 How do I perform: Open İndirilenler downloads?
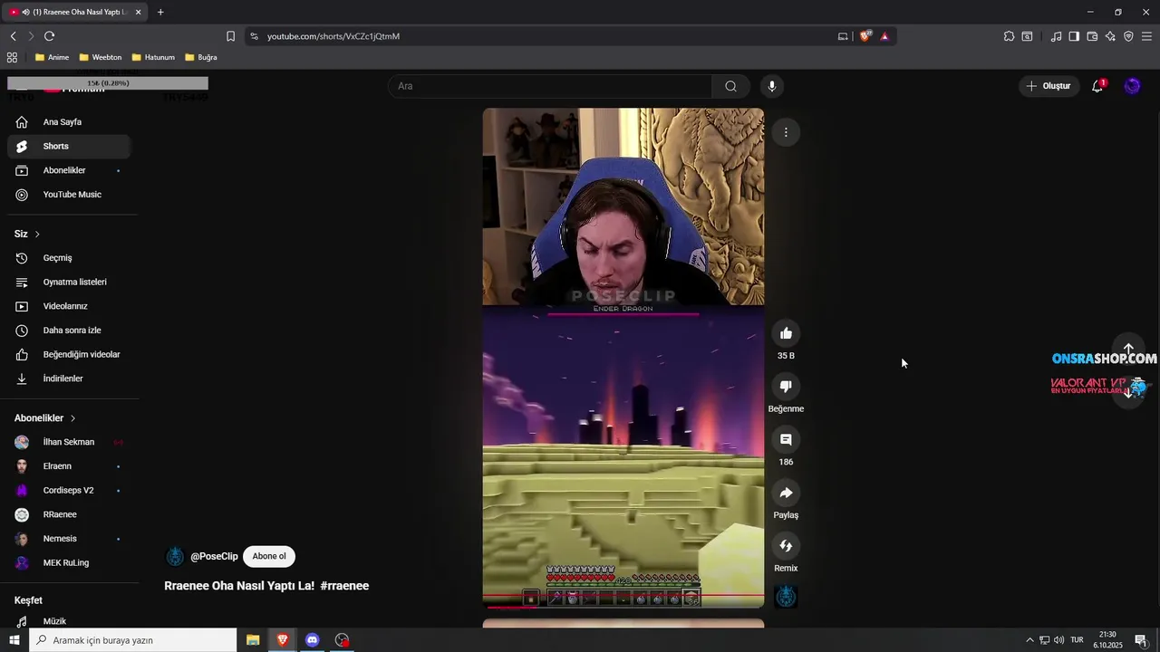(x=69, y=379)
